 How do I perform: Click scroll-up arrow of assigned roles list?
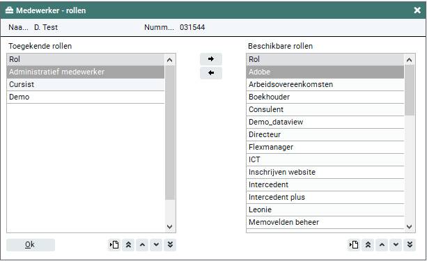169,60
